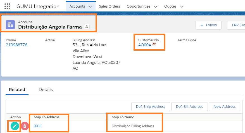
Task: Click the Account building icon
Action: (10, 25)
